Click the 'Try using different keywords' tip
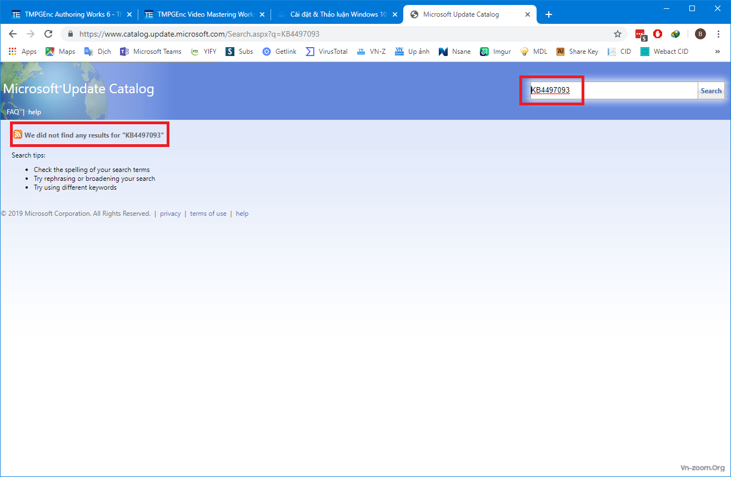 coord(75,187)
